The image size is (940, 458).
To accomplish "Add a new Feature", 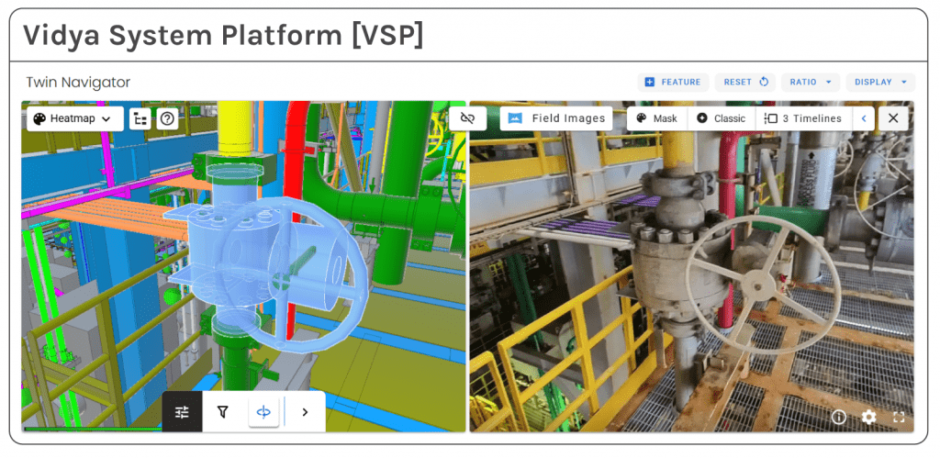I will [673, 82].
